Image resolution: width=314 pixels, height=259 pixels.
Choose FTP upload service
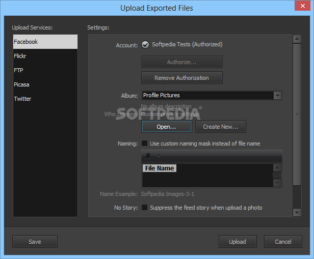click(x=45, y=70)
